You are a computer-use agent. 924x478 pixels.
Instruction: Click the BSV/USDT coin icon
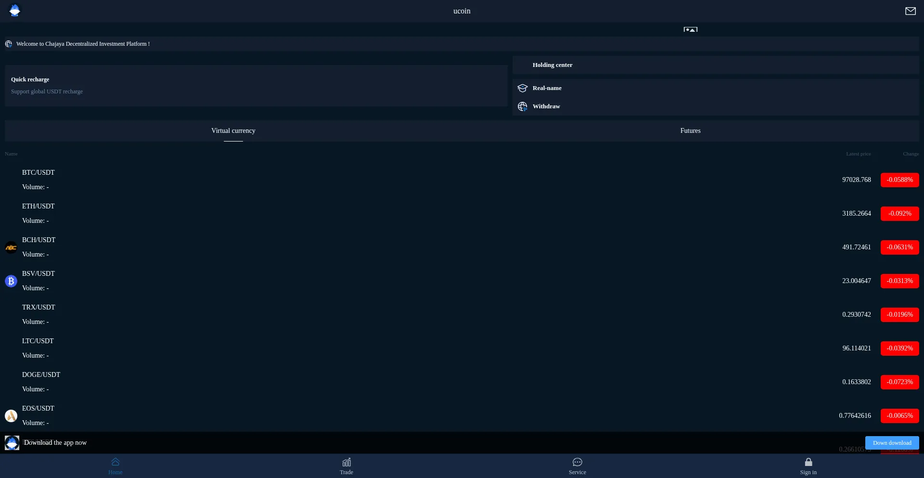click(11, 281)
